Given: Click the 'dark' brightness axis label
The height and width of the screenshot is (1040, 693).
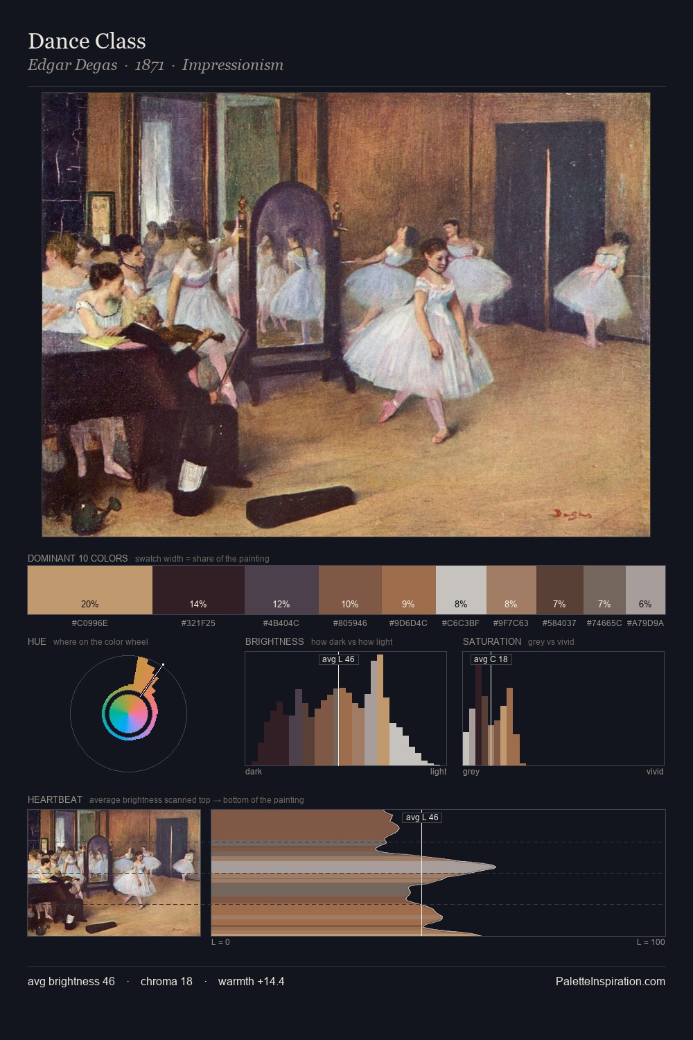Looking at the screenshot, I should pos(254,772).
